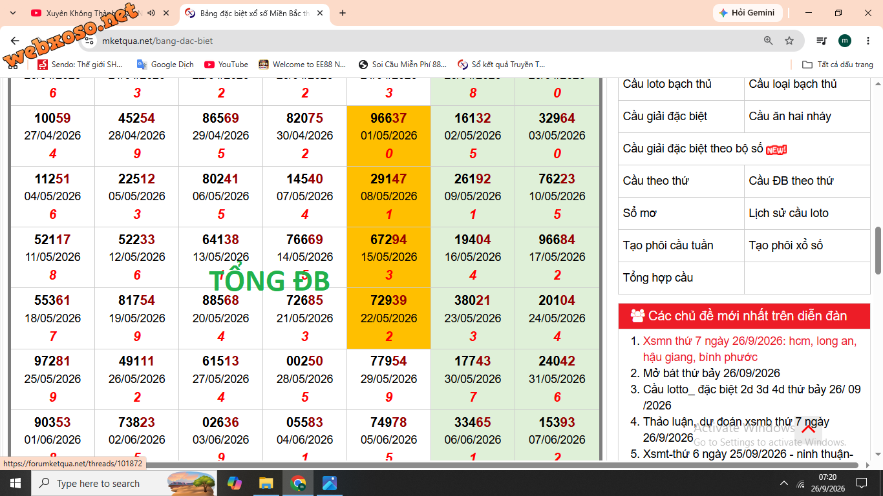Select result cell 38021 dated 23/05/2026

[x=473, y=318]
